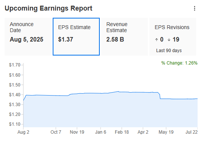
Task: Click the $1.37 EPS value
Action: click(65, 39)
